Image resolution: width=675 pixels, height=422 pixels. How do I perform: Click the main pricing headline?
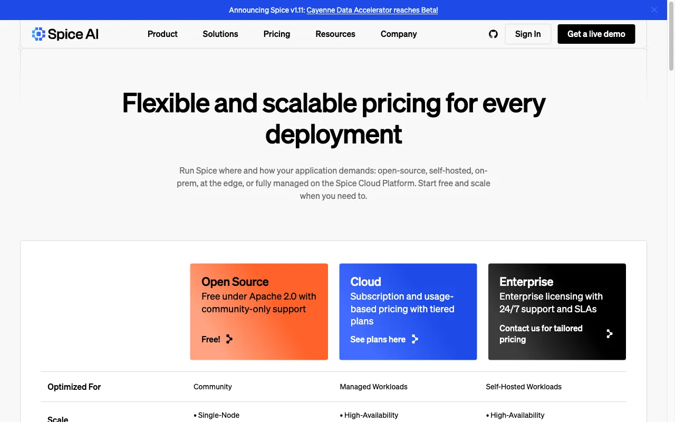(x=334, y=118)
